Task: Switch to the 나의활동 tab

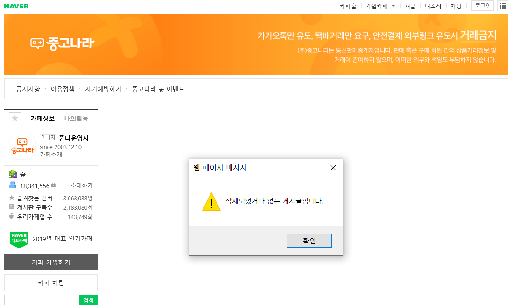Action: (76, 119)
